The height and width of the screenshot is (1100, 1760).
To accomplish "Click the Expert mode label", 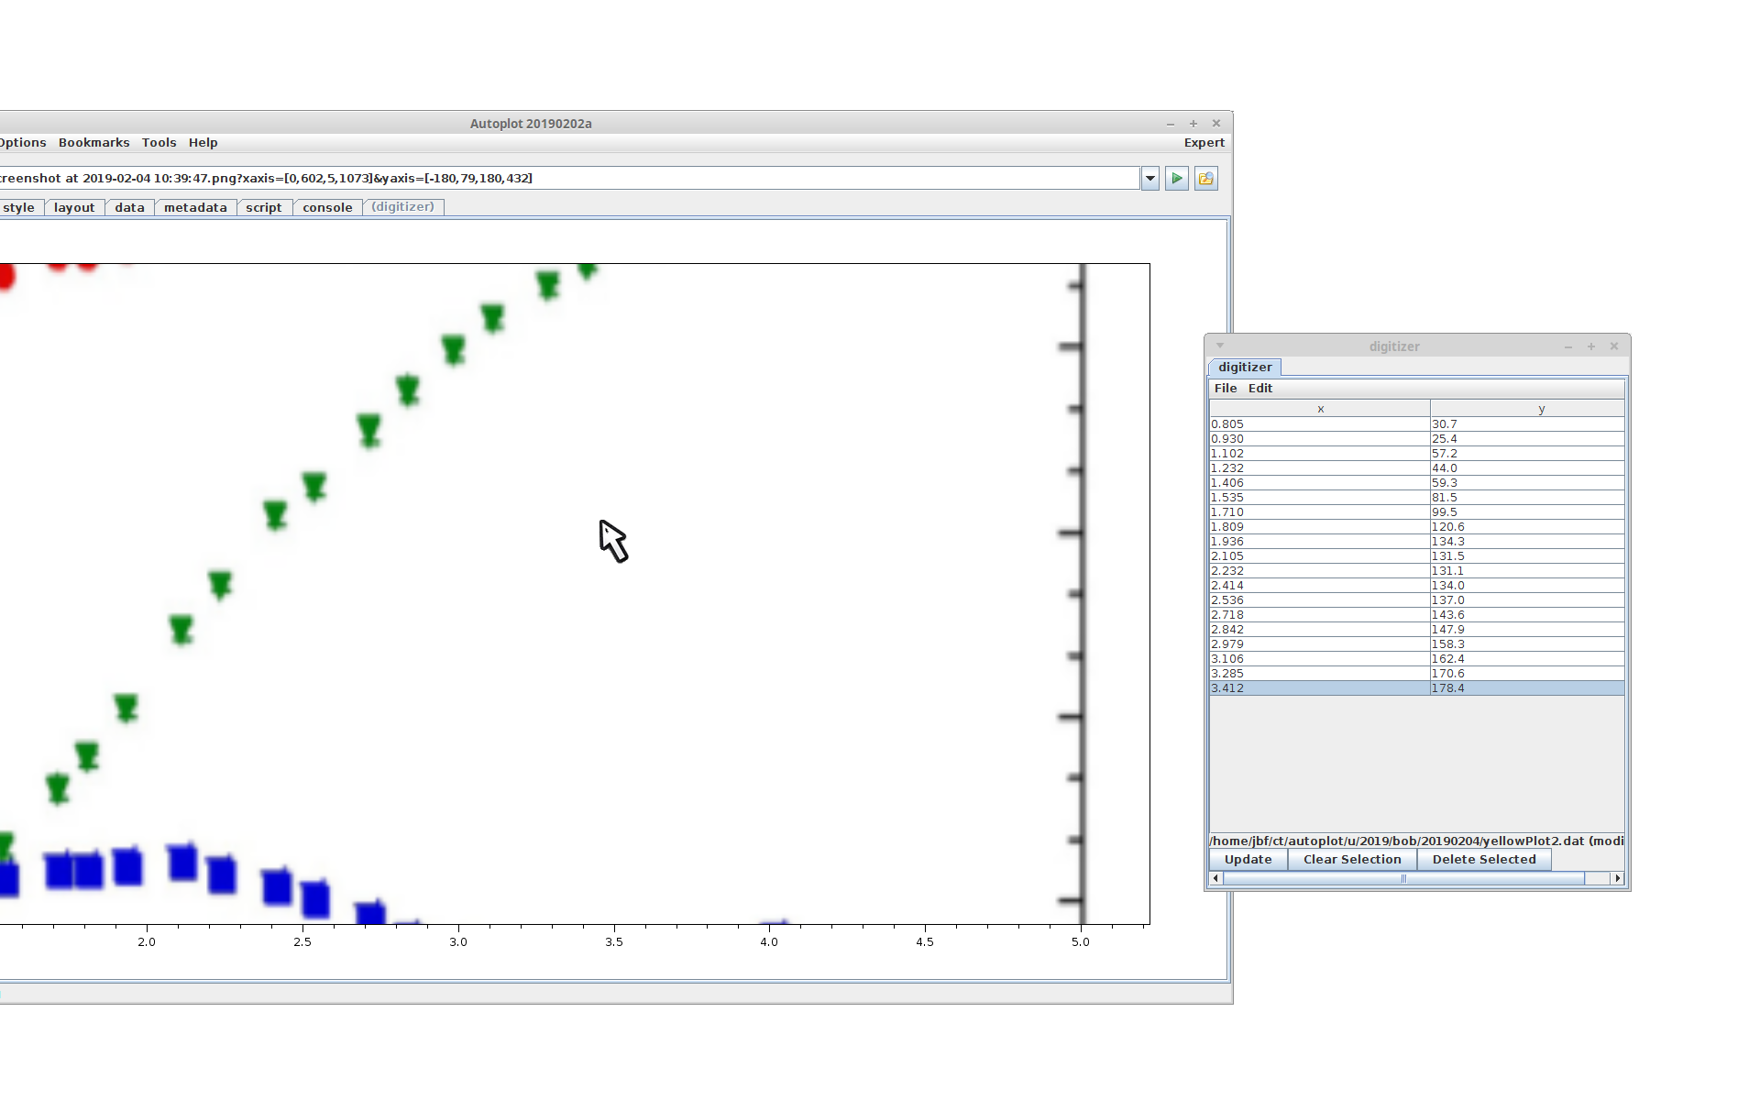I will 1204,143.
